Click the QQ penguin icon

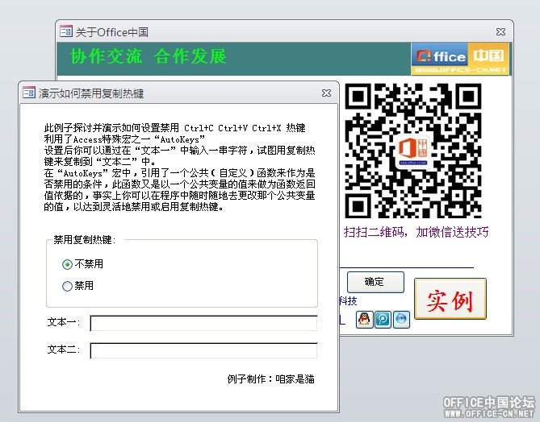click(x=364, y=320)
